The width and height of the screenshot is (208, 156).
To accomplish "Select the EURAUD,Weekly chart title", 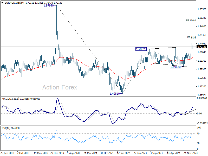I will pyautogui.click(x=14, y=3).
